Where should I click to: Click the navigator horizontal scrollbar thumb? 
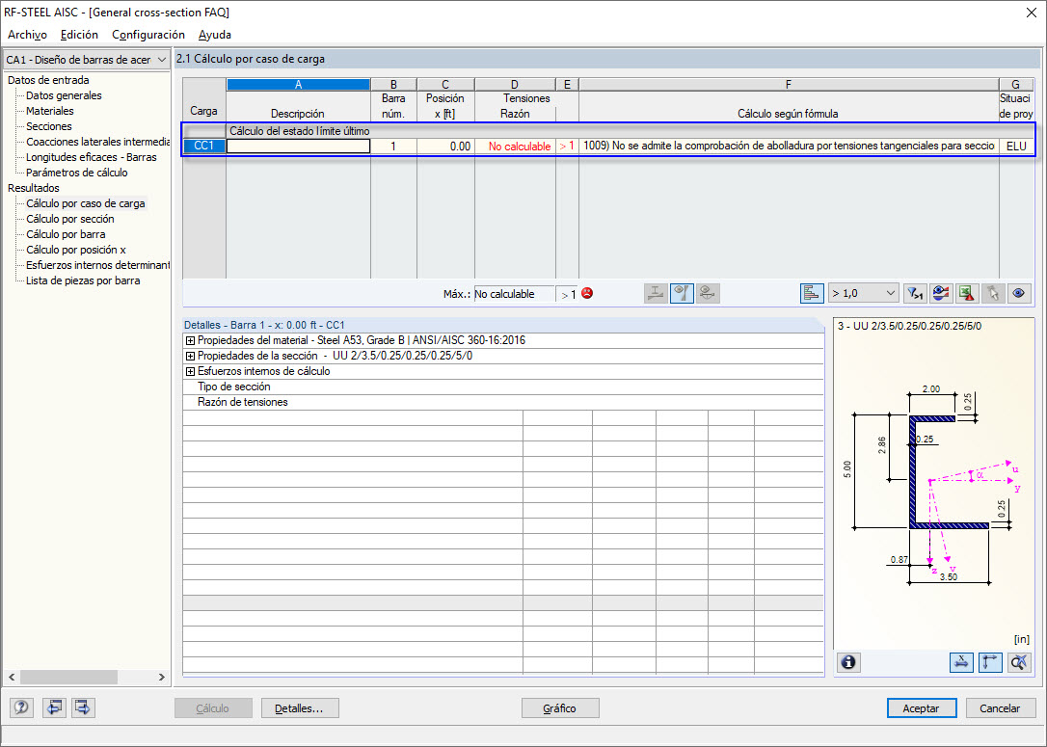click(68, 677)
